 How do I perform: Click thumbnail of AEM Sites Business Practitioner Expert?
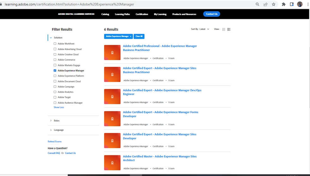(112, 74)
